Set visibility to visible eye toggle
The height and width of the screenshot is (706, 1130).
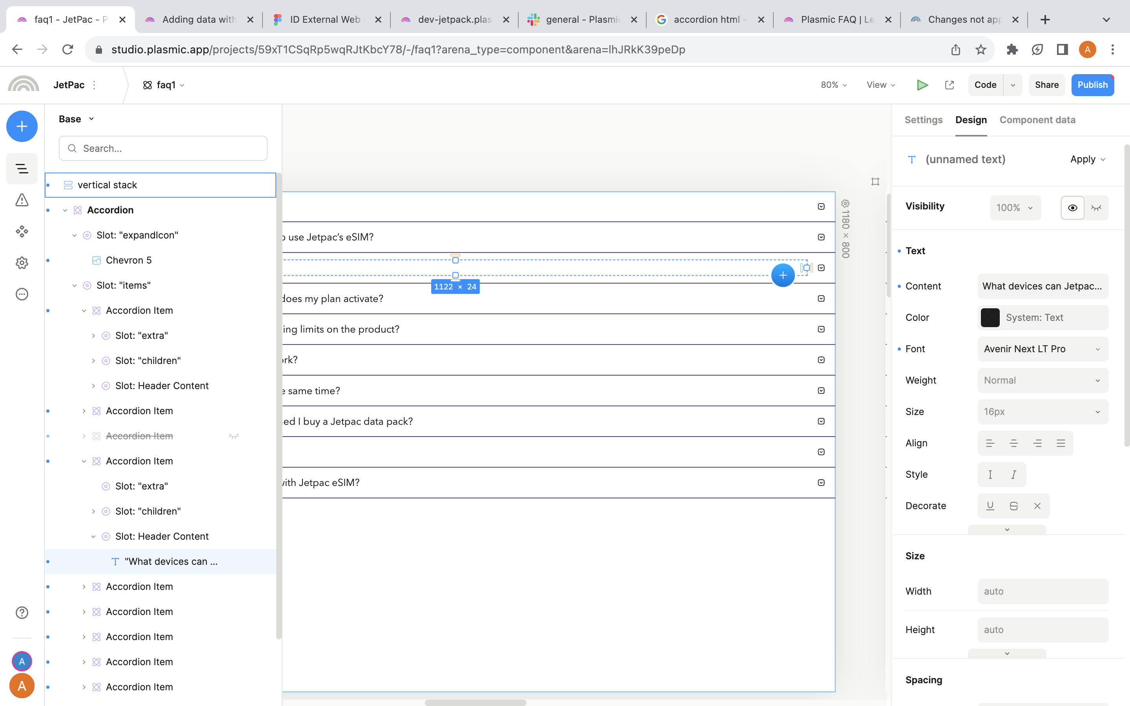point(1072,208)
